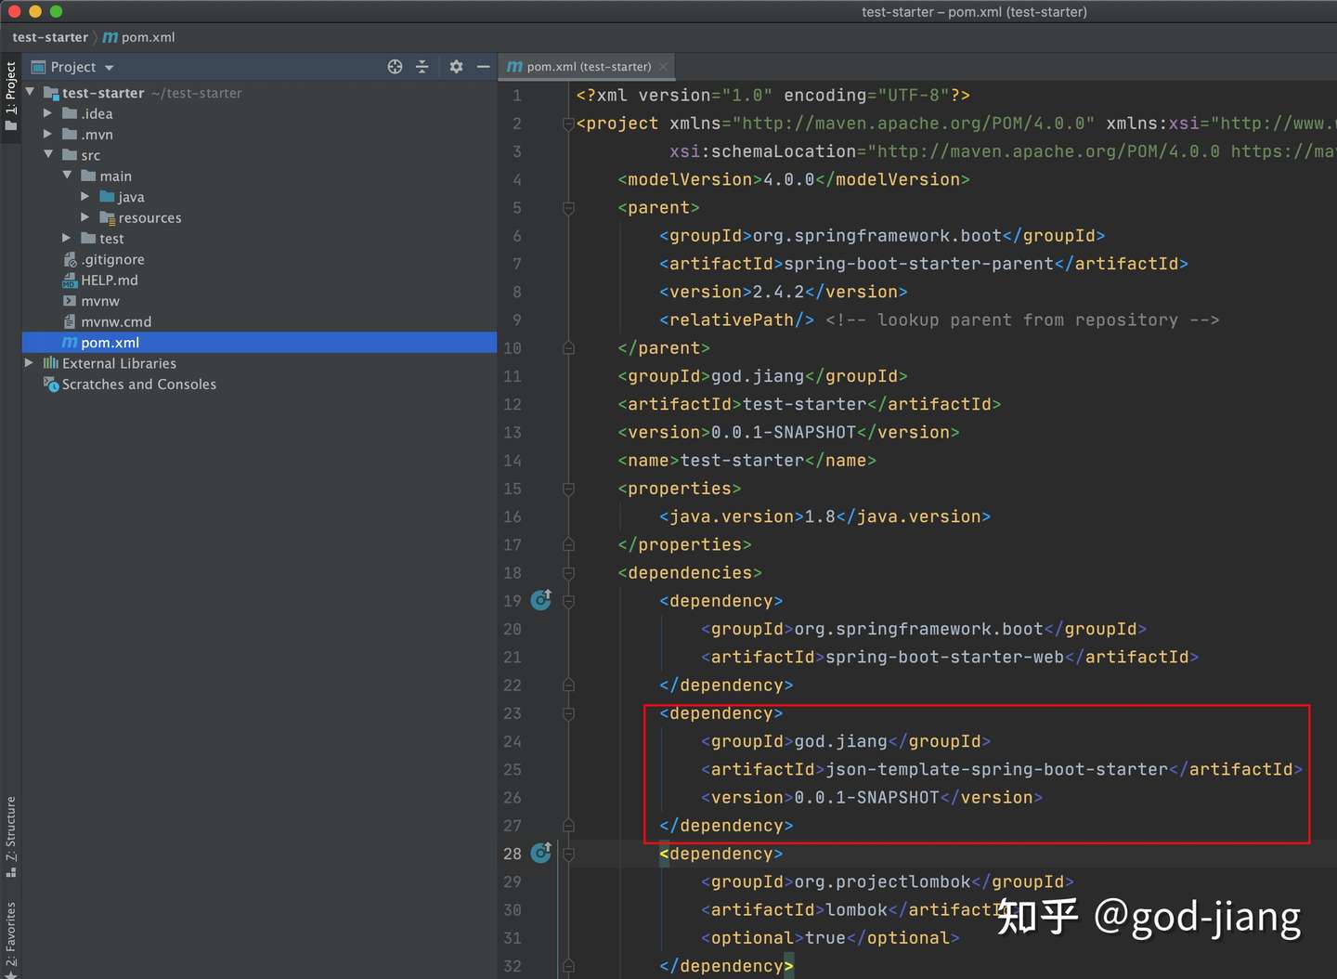The image size is (1337, 979).
Task: Click the HELP.md markdown file icon
Action: pos(70,281)
